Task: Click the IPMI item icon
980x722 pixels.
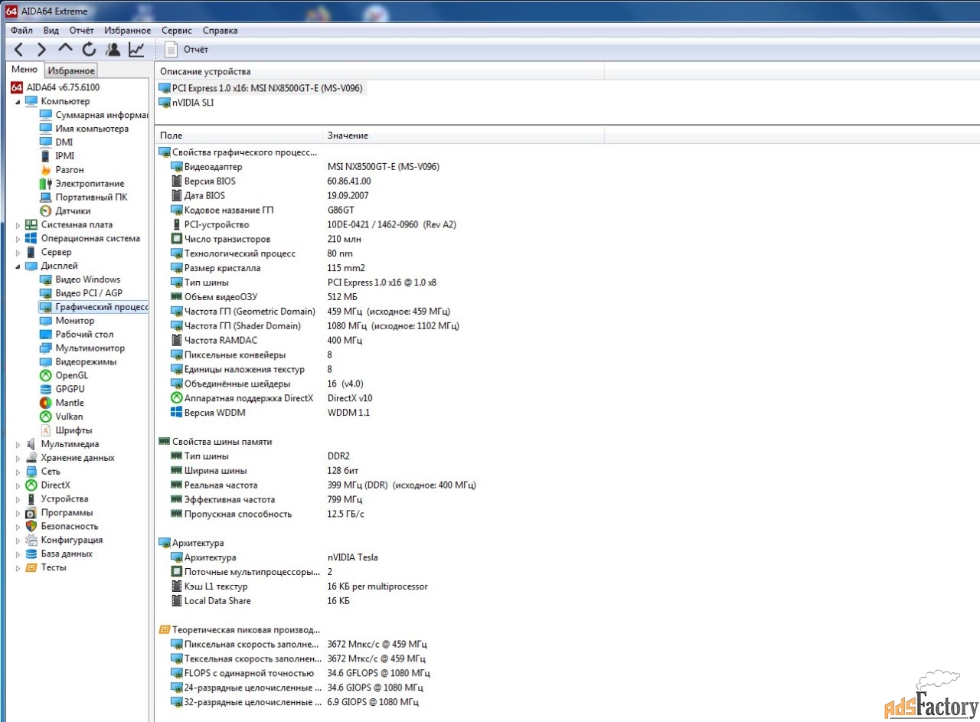Action: click(46, 156)
